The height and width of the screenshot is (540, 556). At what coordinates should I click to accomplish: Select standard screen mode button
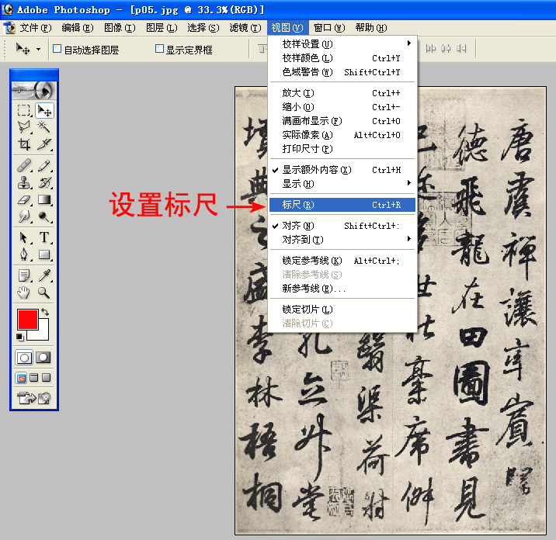(21, 378)
